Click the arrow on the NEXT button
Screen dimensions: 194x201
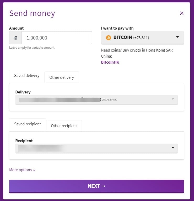(x=103, y=186)
